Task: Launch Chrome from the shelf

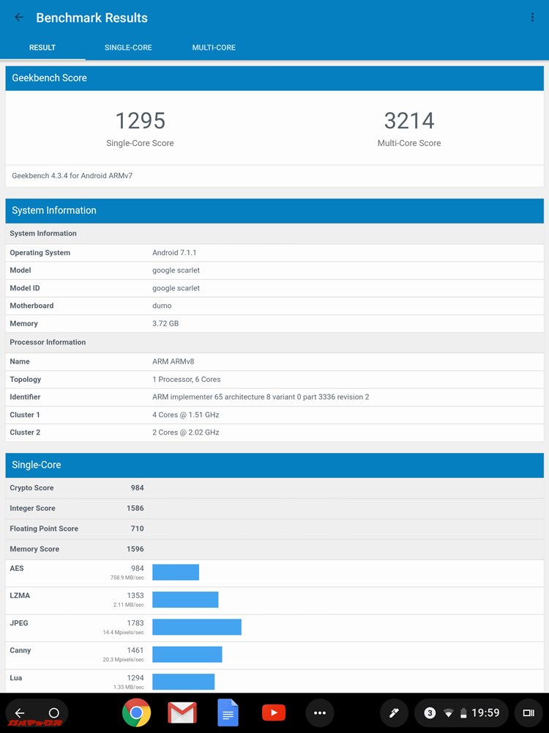Action: point(136,712)
